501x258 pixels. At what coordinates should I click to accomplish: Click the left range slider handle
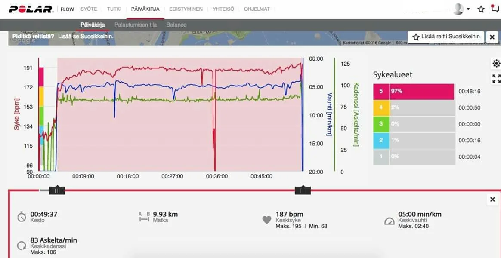(57, 190)
